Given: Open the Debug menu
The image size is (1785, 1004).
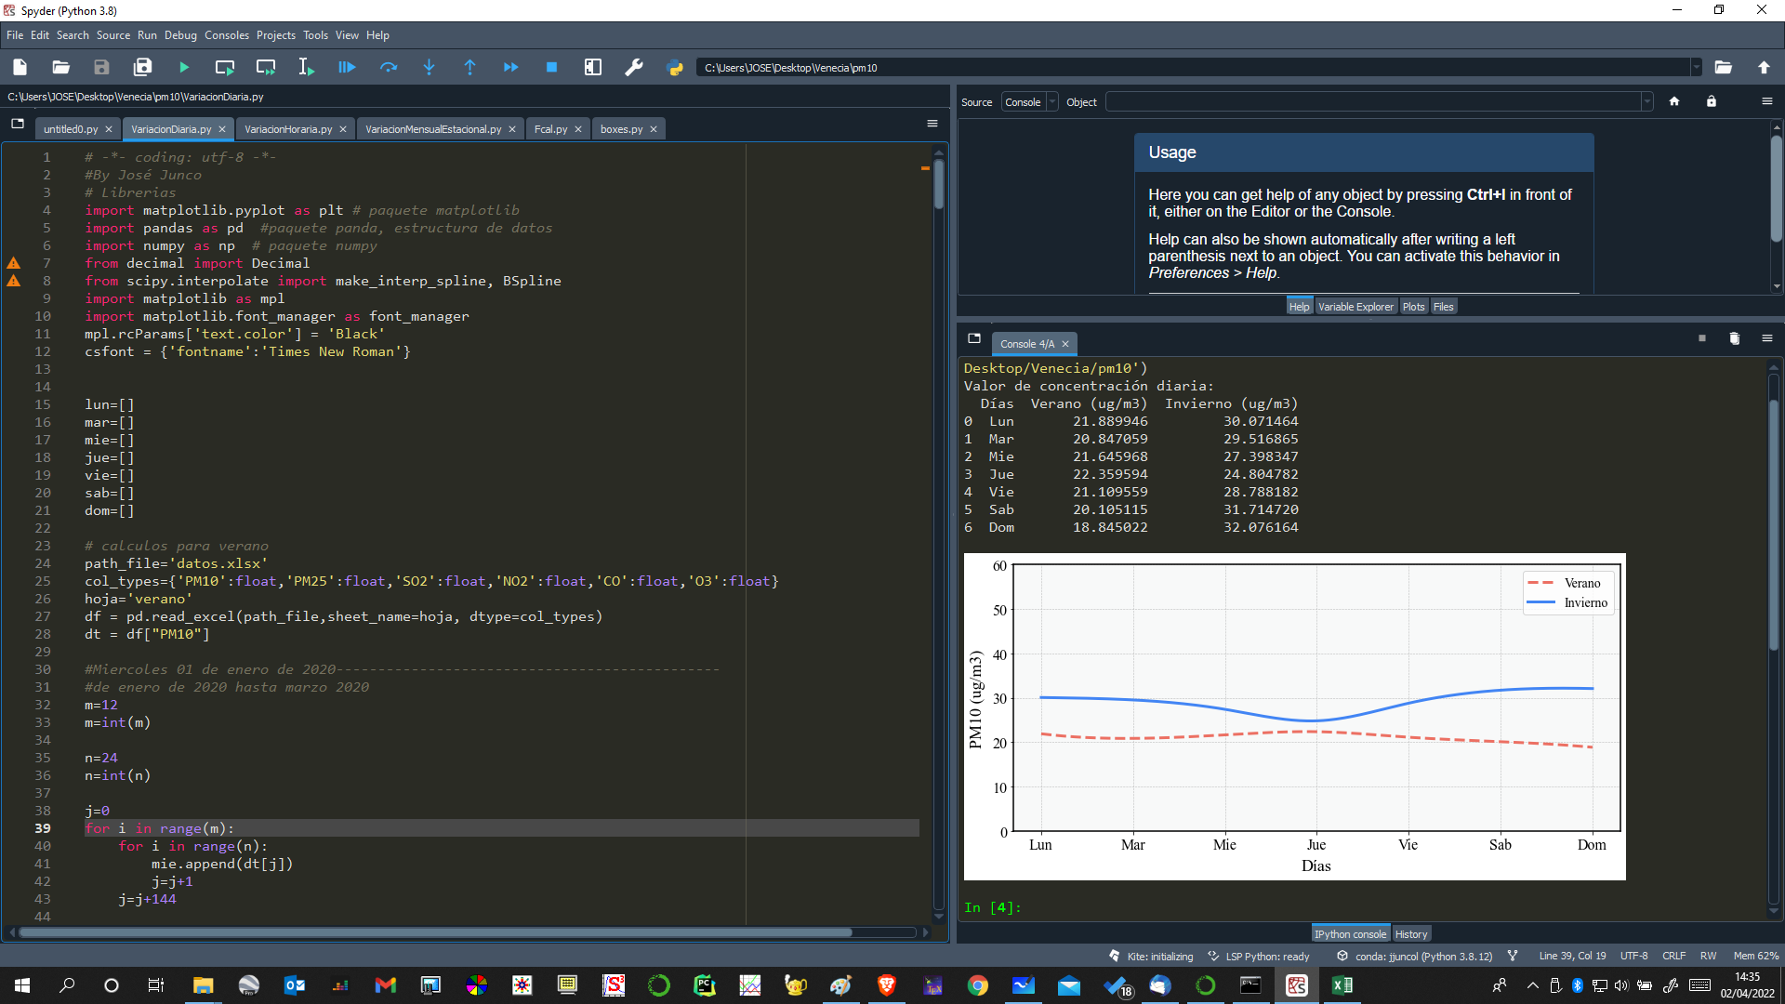Looking at the screenshot, I should click(179, 34).
